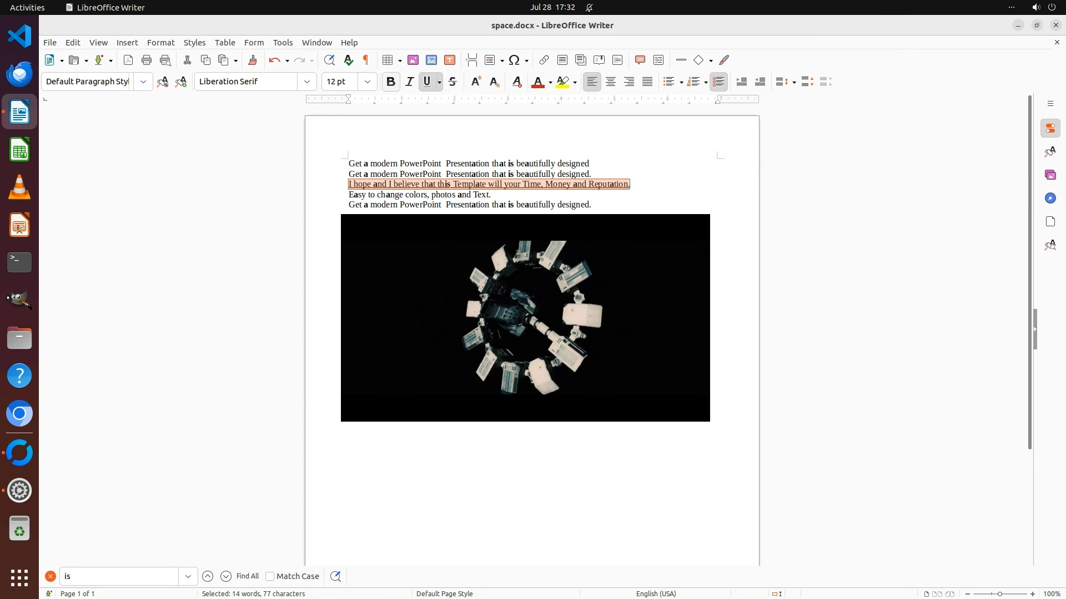
Task: Click the Clone Formatting paintbrush icon
Action: pyautogui.click(x=253, y=60)
